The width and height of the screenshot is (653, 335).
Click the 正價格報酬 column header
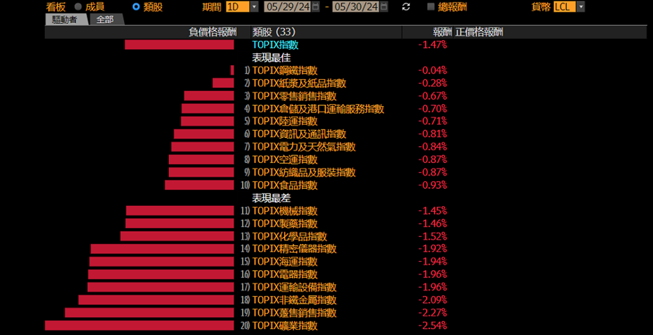point(479,32)
